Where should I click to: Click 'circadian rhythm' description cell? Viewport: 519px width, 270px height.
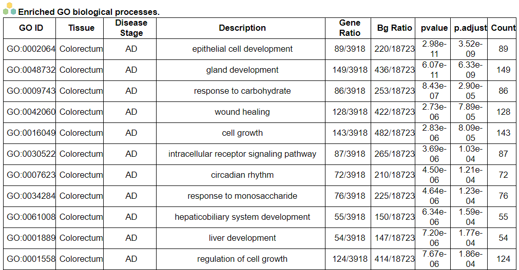coord(242,175)
